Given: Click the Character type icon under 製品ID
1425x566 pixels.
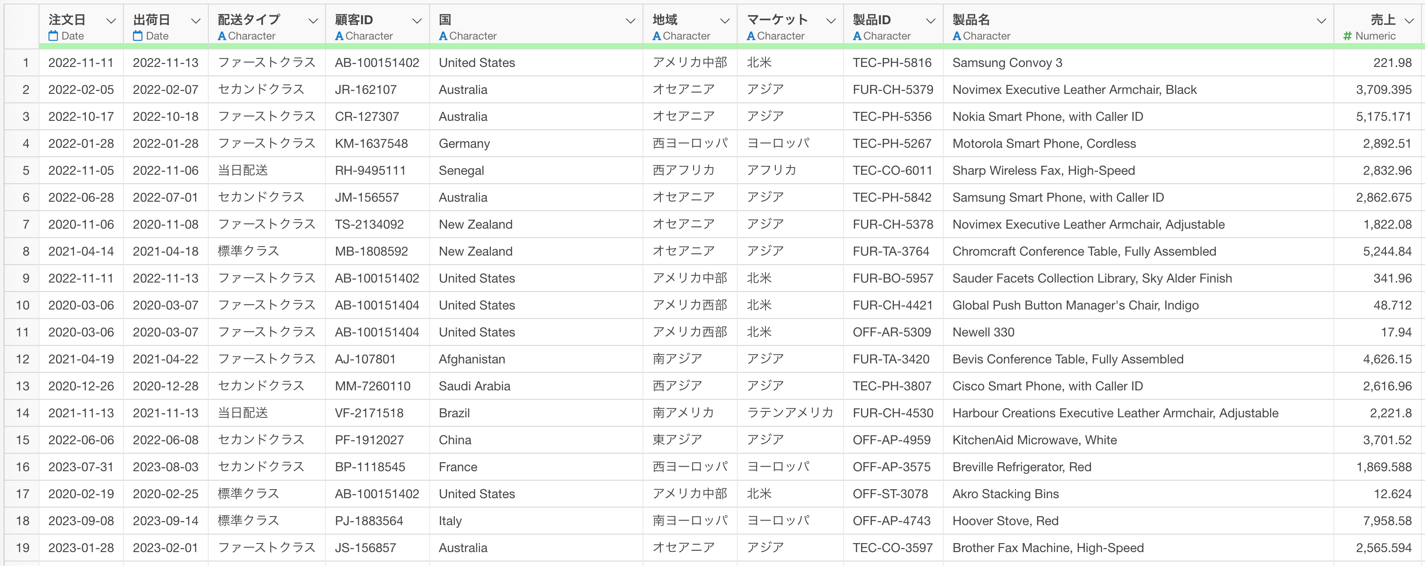Looking at the screenshot, I should (x=857, y=36).
